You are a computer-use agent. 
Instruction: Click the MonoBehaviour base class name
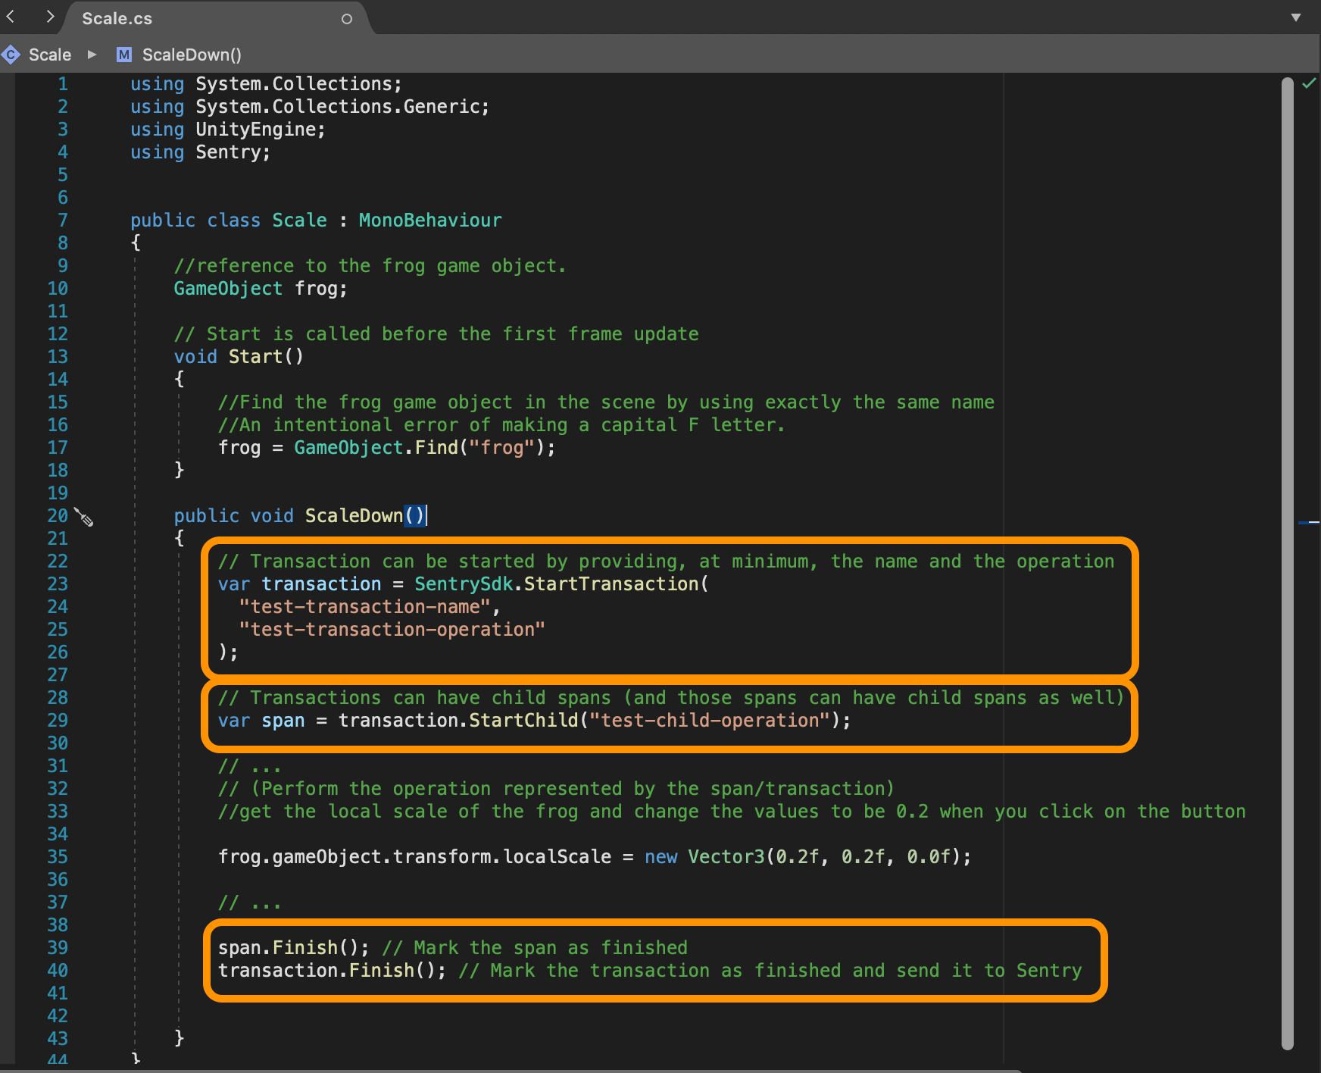tap(430, 221)
